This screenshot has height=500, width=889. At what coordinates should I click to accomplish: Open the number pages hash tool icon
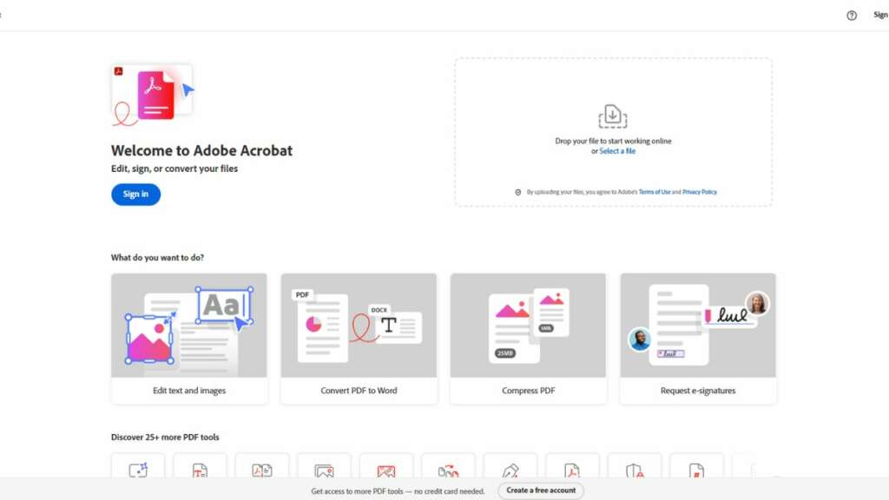click(696, 470)
